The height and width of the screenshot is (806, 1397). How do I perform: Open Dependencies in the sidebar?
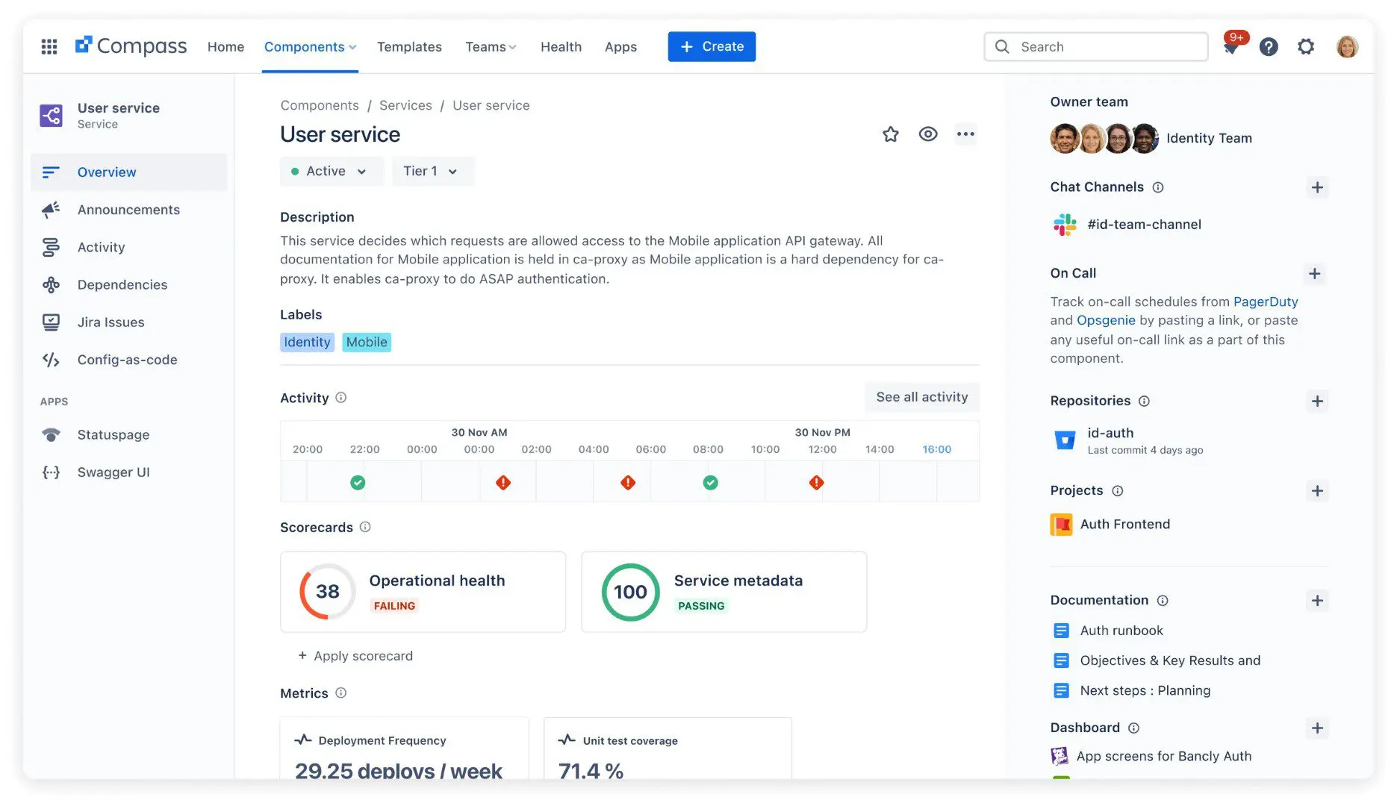coord(129,284)
